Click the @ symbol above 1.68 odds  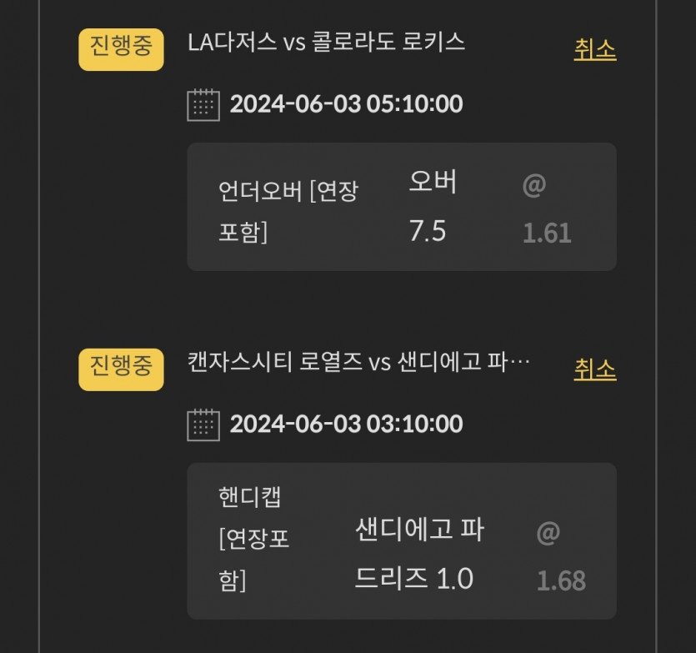[x=548, y=533]
